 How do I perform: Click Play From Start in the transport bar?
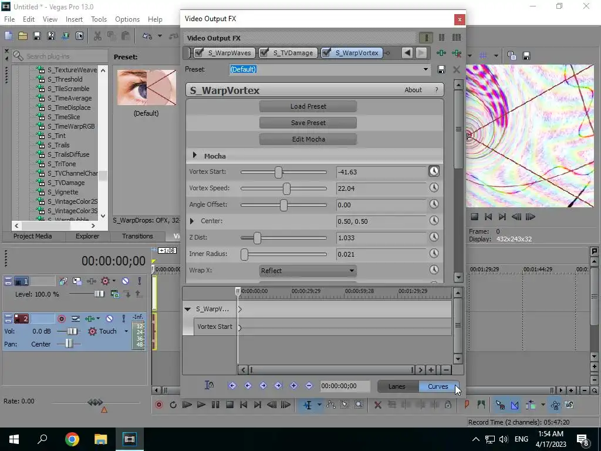pyautogui.click(x=187, y=405)
